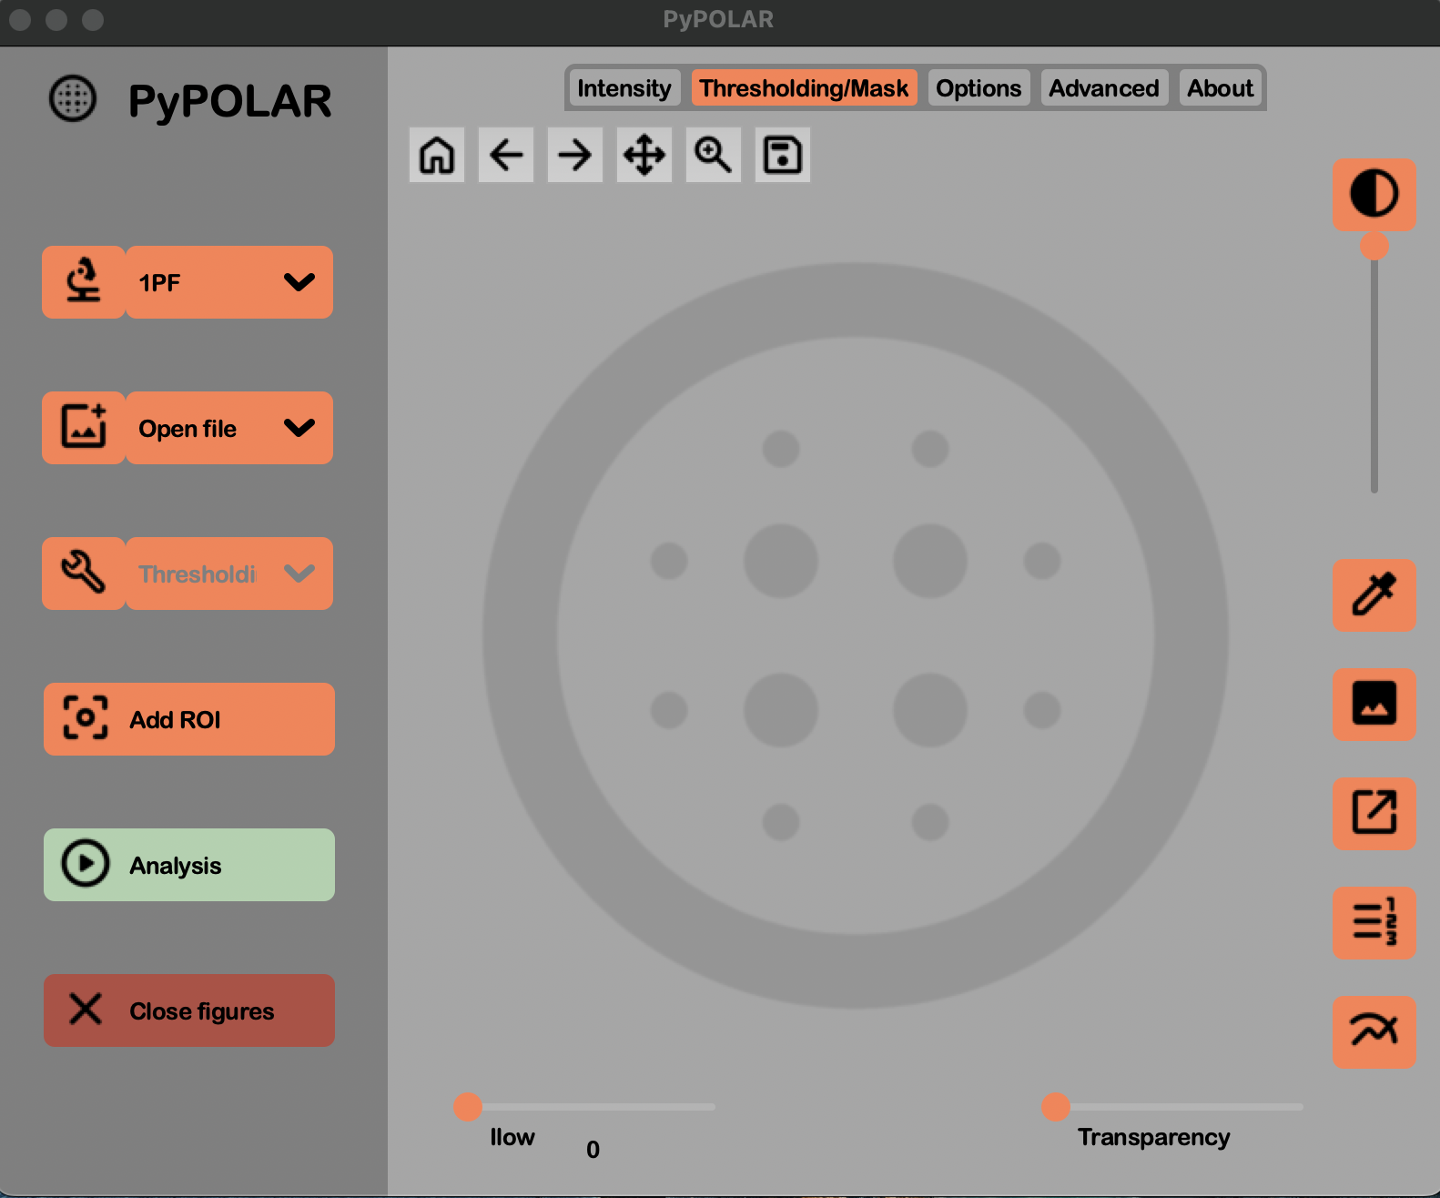Click the play circle Analysis icon
1440x1198 pixels.
(x=86, y=864)
